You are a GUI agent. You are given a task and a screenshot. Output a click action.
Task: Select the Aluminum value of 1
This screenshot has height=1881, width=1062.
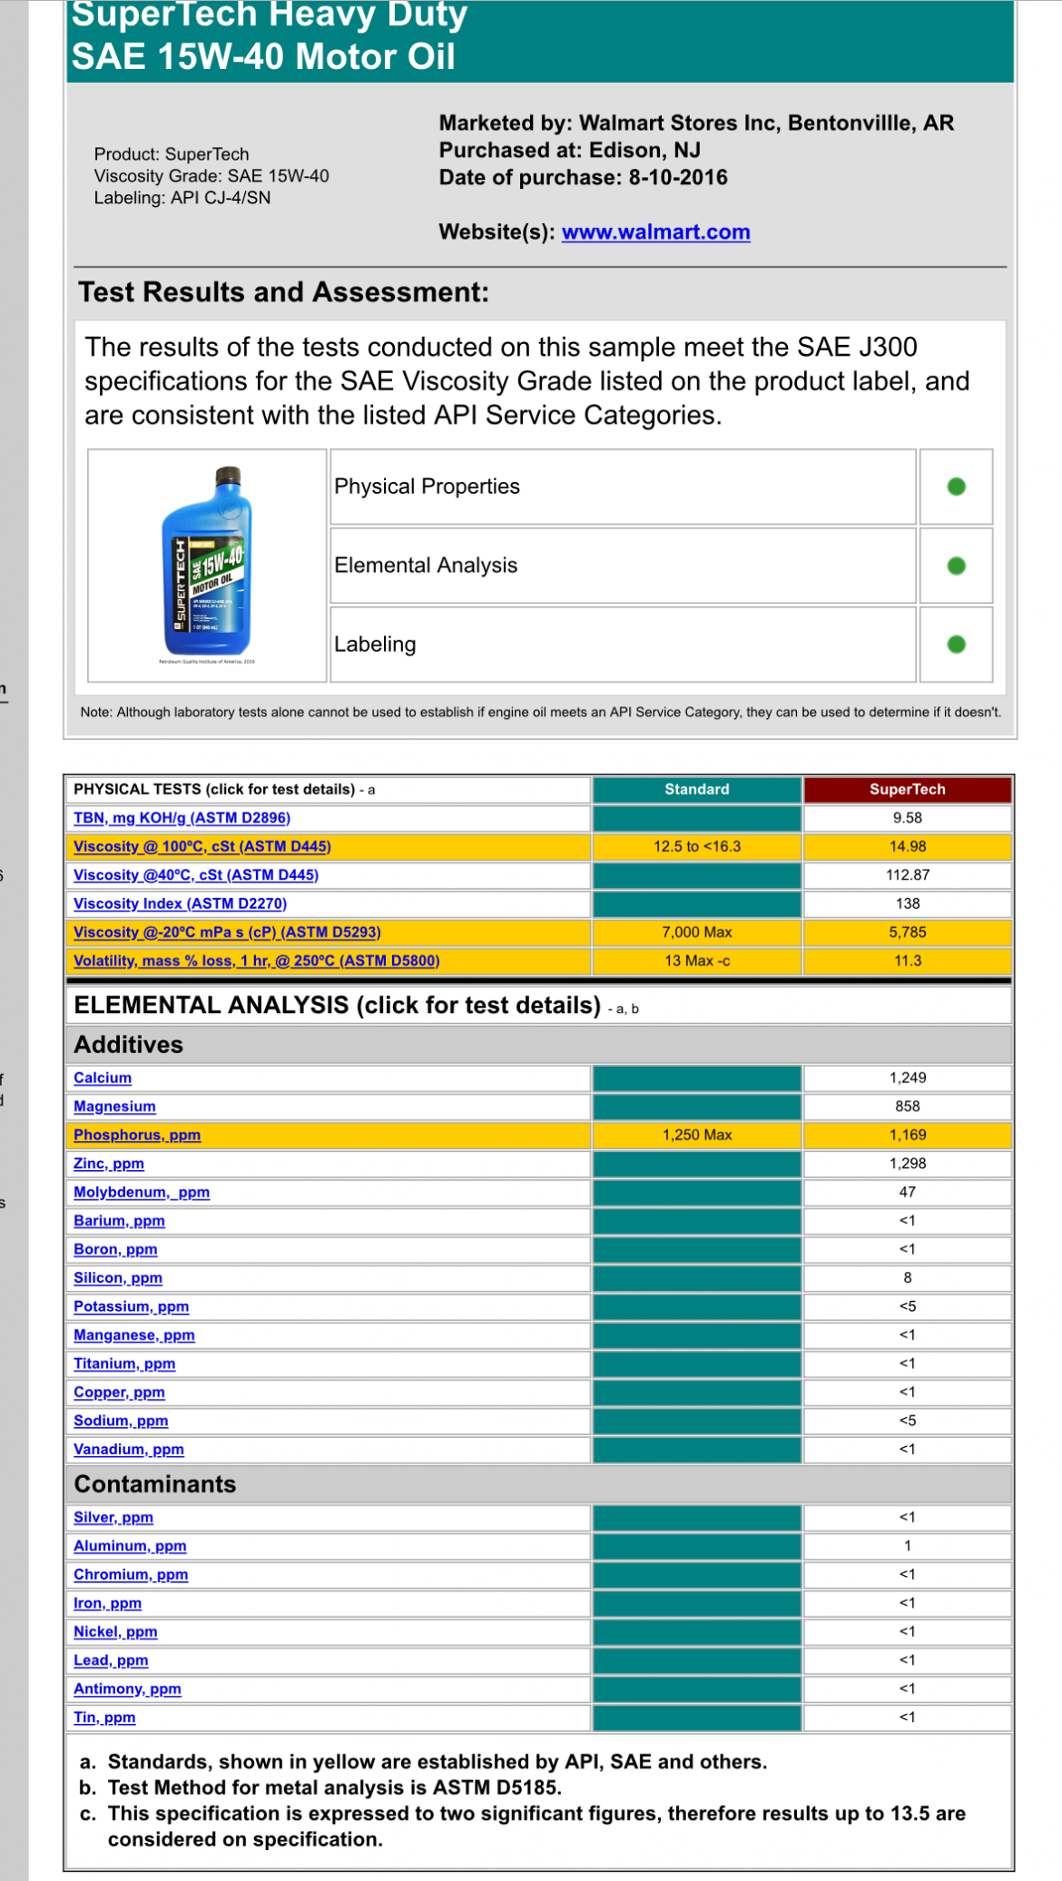pyautogui.click(x=908, y=1546)
